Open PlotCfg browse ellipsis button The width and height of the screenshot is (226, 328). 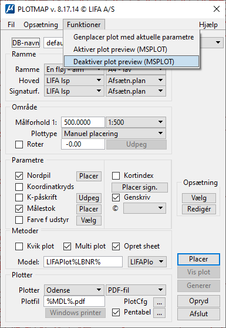pos(160,302)
